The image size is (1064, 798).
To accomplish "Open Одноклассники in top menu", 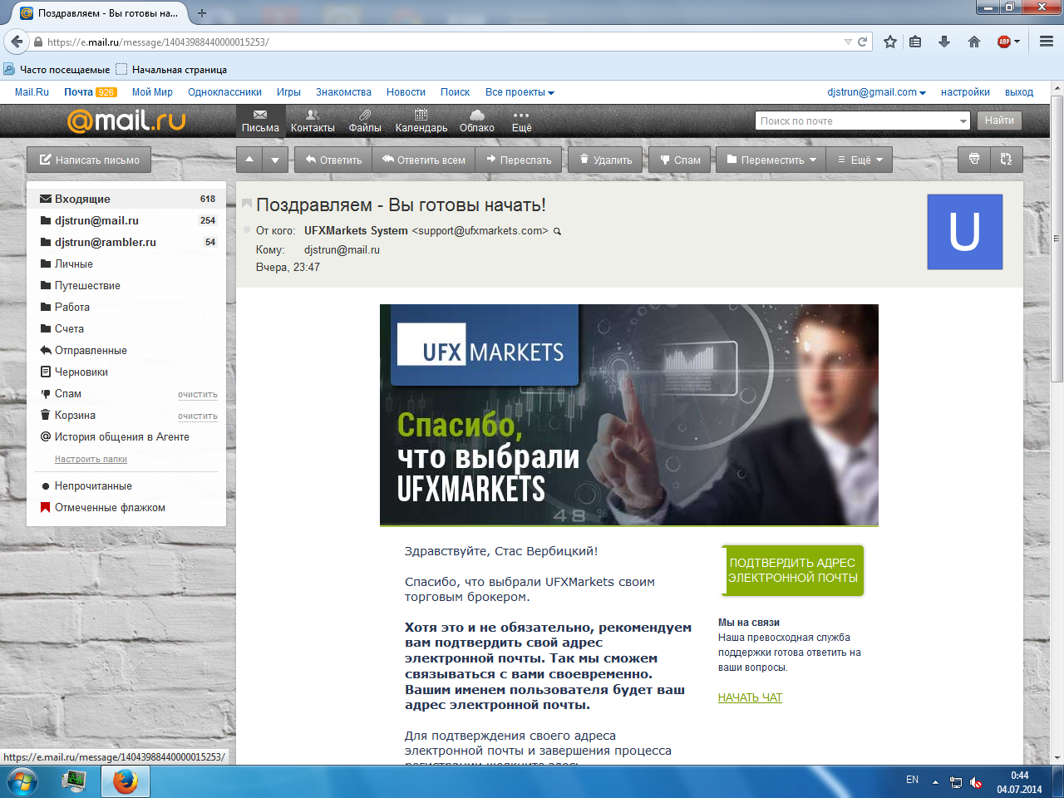I will [224, 92].
